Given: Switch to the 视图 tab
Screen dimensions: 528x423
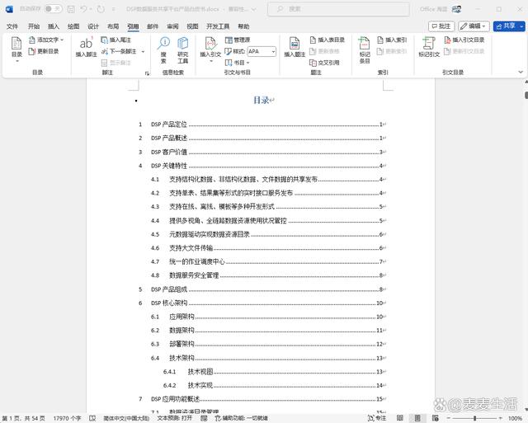Looking at the screenshot, I should pos(192,26).
